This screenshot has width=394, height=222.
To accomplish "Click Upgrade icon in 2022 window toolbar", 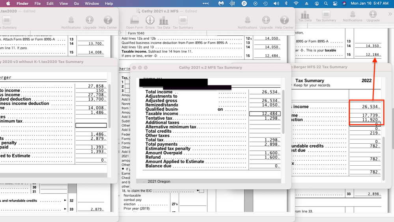I will tap(373, 14).
